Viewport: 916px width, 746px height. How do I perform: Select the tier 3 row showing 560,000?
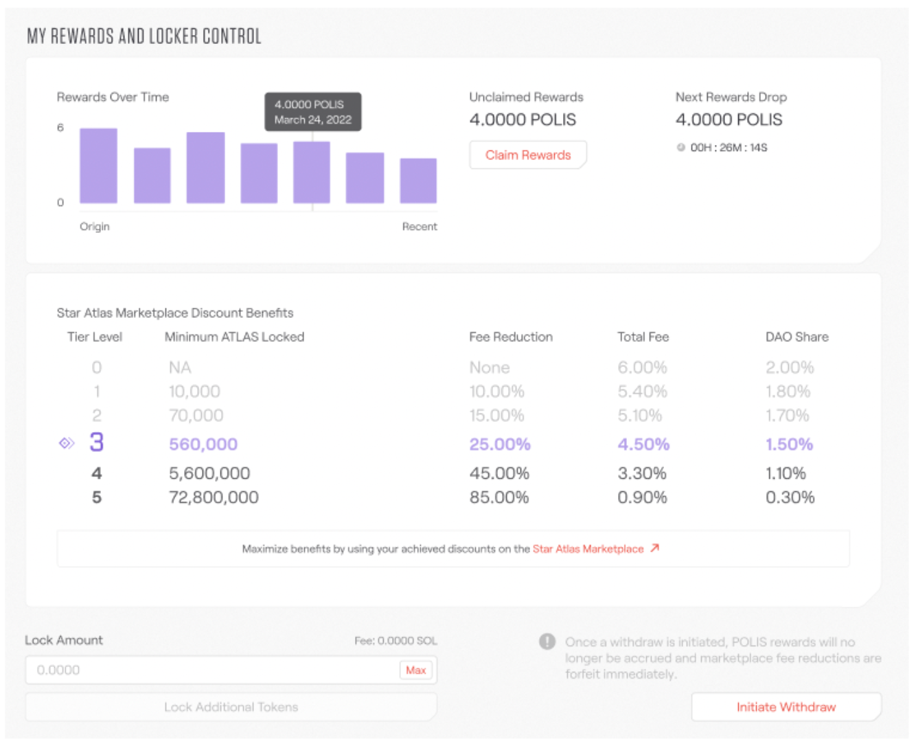pyautogui.click(x=203, y=444)
